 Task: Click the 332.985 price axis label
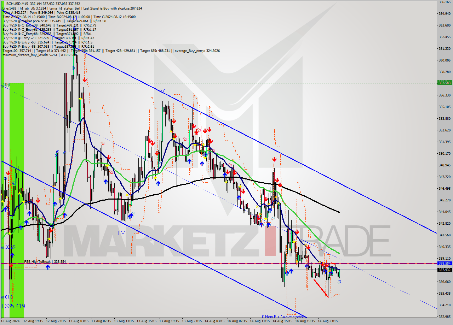[445, 317]
